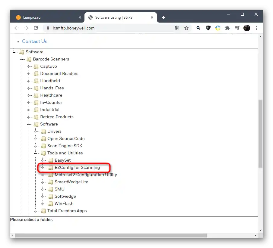The width and height of the screenshot is (273, 248).
Task: Open the Contact Us link
Action: coord(35,41)
